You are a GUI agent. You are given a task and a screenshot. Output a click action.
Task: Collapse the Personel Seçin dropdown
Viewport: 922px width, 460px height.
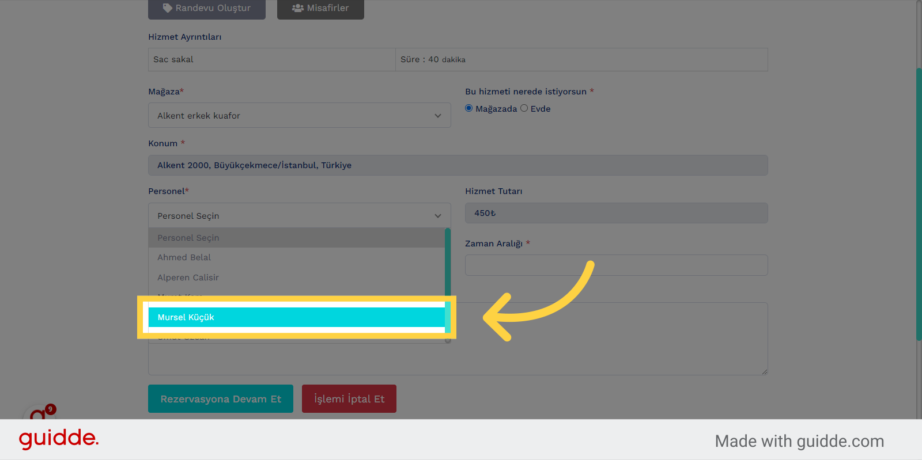point(299,215)
